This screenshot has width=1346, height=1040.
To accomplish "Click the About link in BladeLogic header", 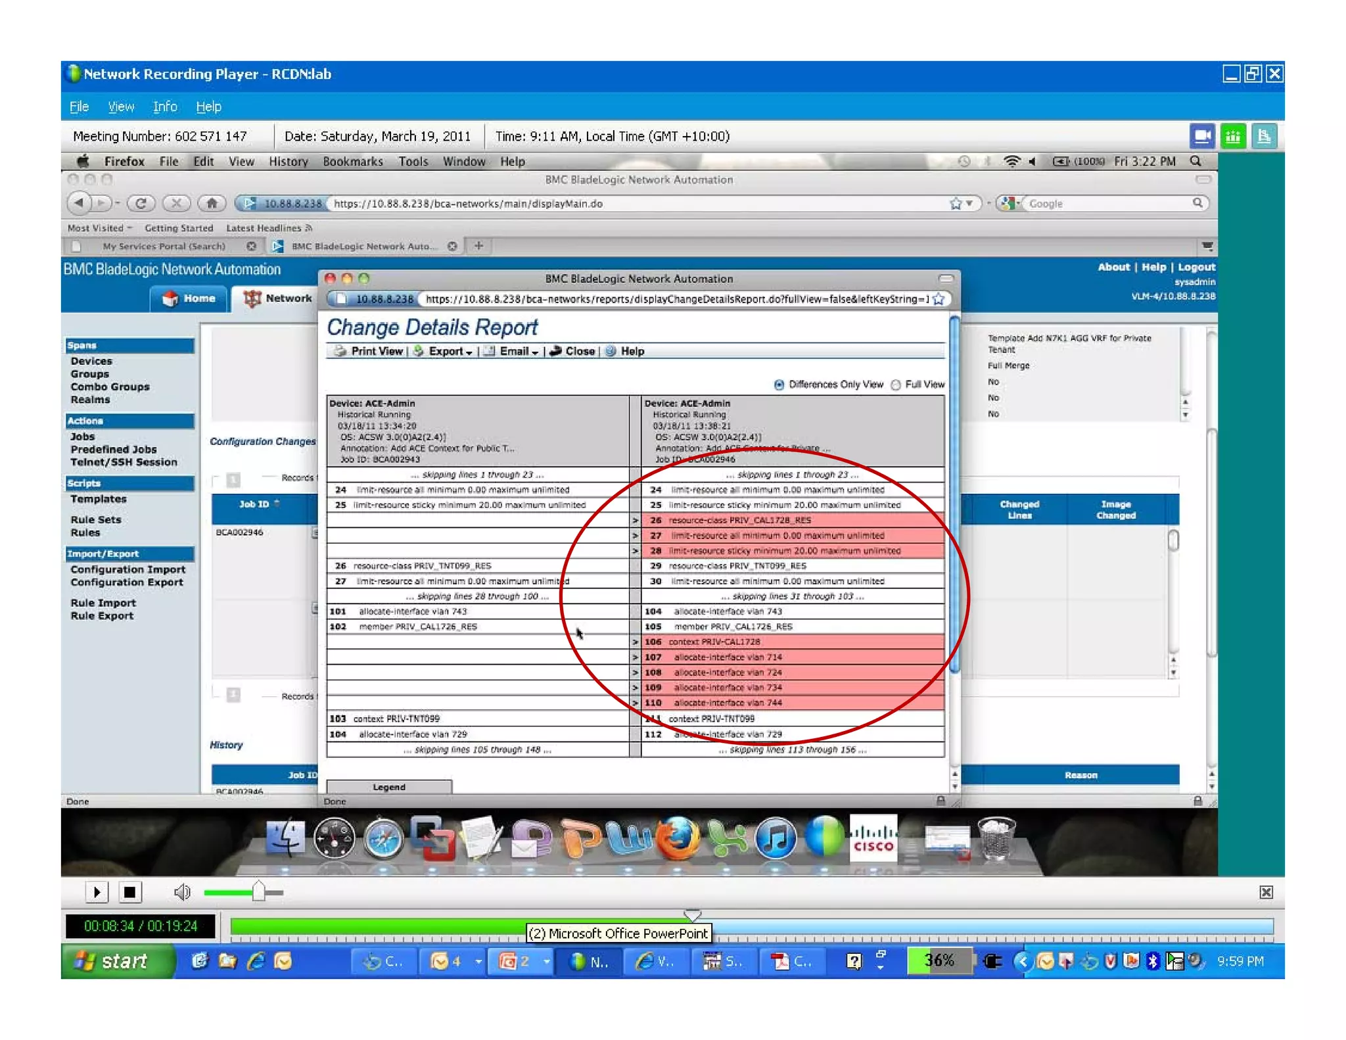I will click(x=1113, y=267).
